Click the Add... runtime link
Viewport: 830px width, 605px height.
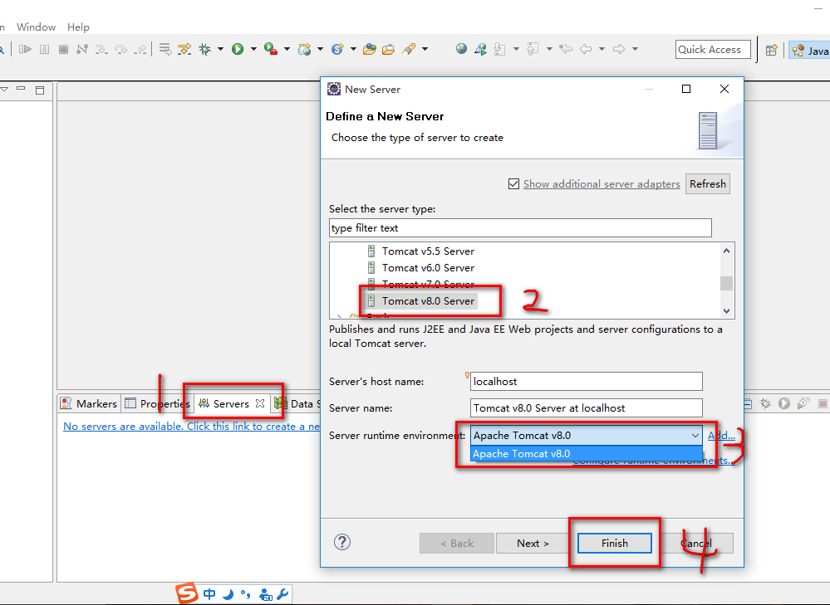(721, 435)
